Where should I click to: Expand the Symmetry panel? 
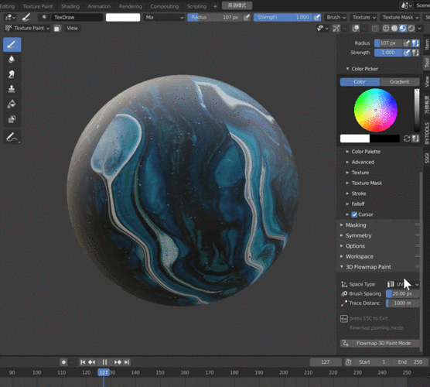point(358,235)
